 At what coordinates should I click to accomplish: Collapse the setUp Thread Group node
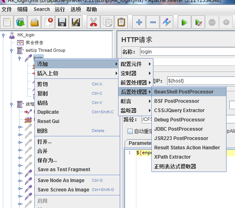click(x=11, y=51)
